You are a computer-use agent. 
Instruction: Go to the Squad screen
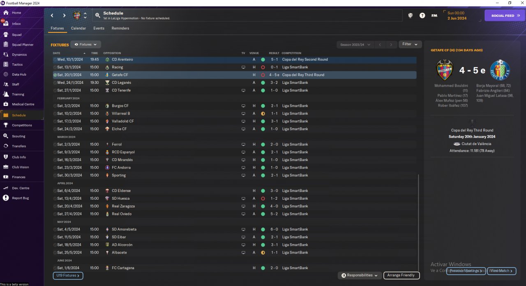pyautogui.click(x=16, y=35)
